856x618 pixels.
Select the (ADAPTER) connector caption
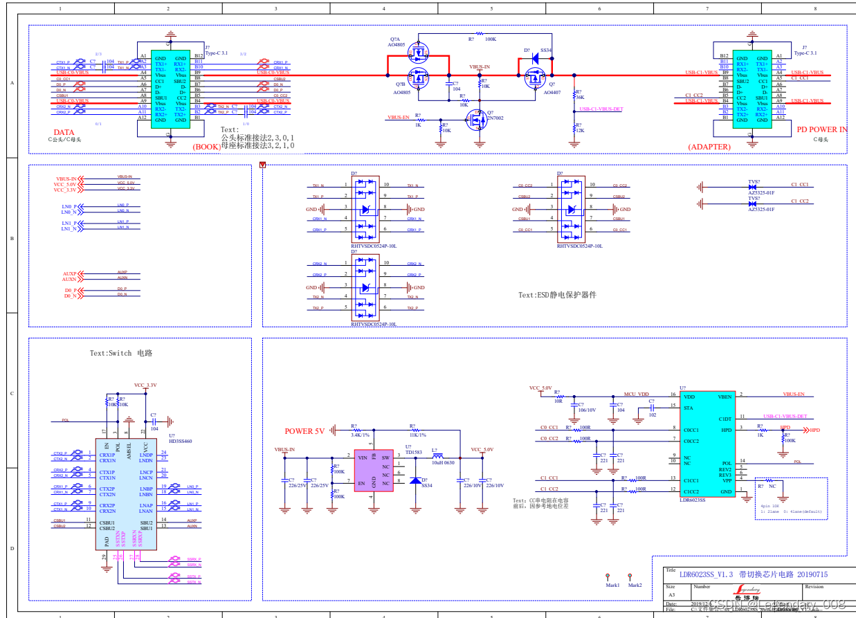click(709, 147)
